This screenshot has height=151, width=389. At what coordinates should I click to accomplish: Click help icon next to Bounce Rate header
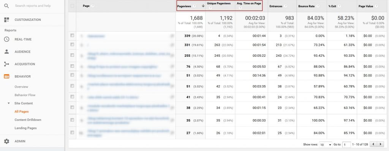pos(318,6)
